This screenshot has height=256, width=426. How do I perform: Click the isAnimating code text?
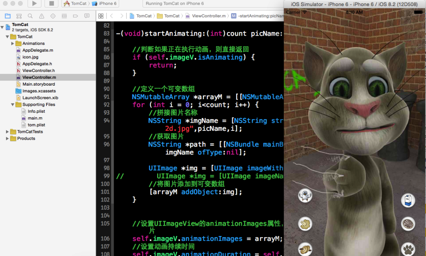pos(220,57)
